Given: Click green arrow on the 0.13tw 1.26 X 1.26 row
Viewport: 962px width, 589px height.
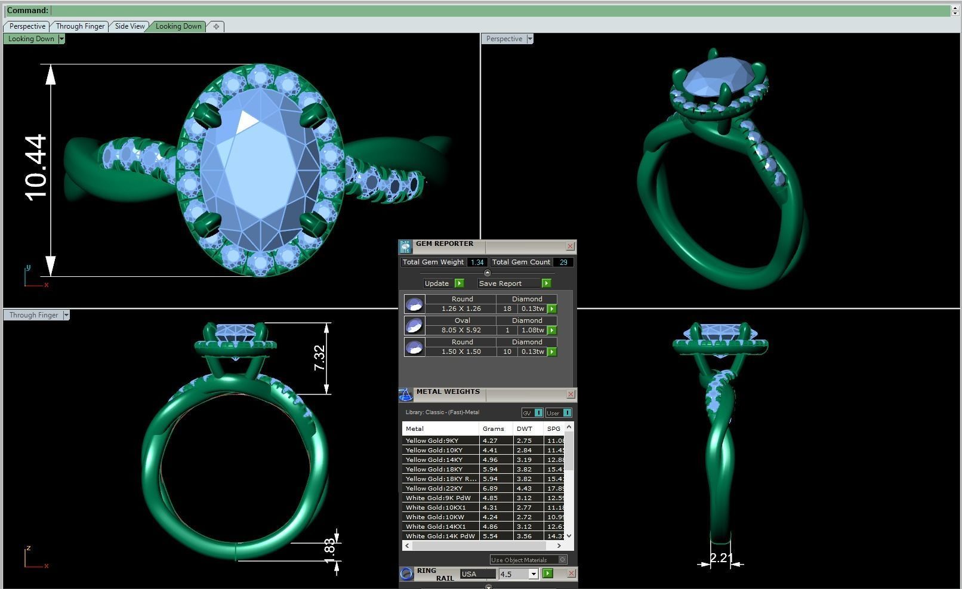Looking at the screenshot, I should 552,309.
